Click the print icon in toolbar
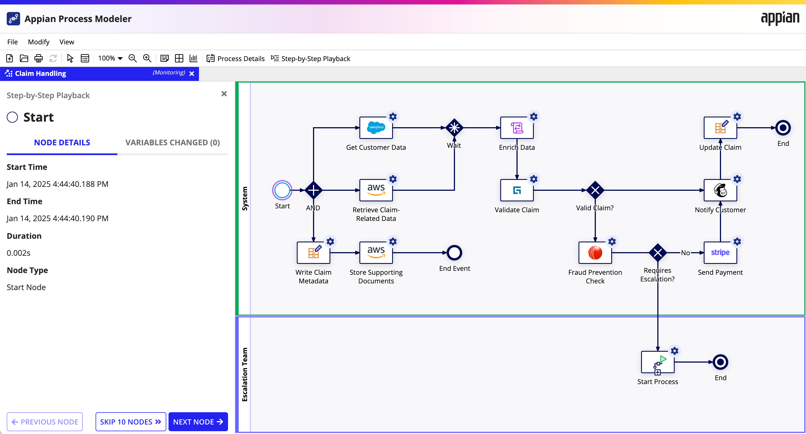The image size is (806, 434). click(39, 58)
